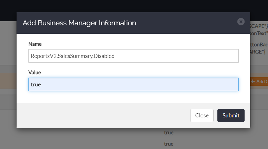Image resolution: width=268 pixels, height=149 pixels.
Task: Click into the Value field containing true
Action: (x=133, y=85)
